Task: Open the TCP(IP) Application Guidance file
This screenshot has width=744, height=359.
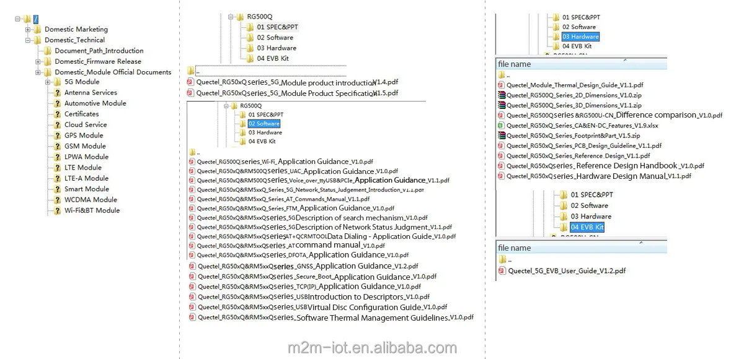Action: (x=309, y=287)
